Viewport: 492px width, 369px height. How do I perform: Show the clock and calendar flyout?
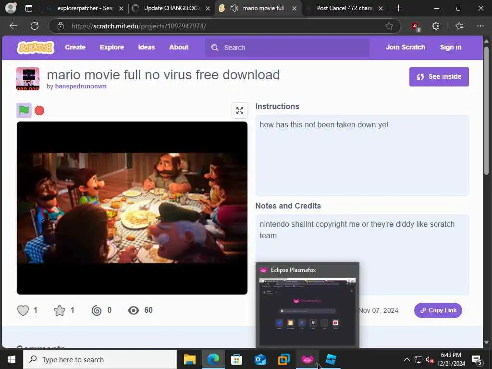(x=451, y=359)
